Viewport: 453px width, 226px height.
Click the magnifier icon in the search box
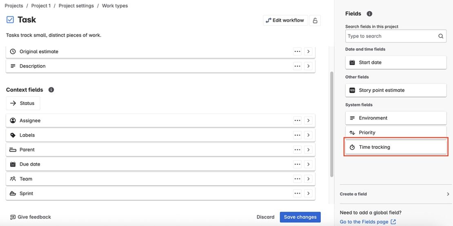click(x=441, y=36)
